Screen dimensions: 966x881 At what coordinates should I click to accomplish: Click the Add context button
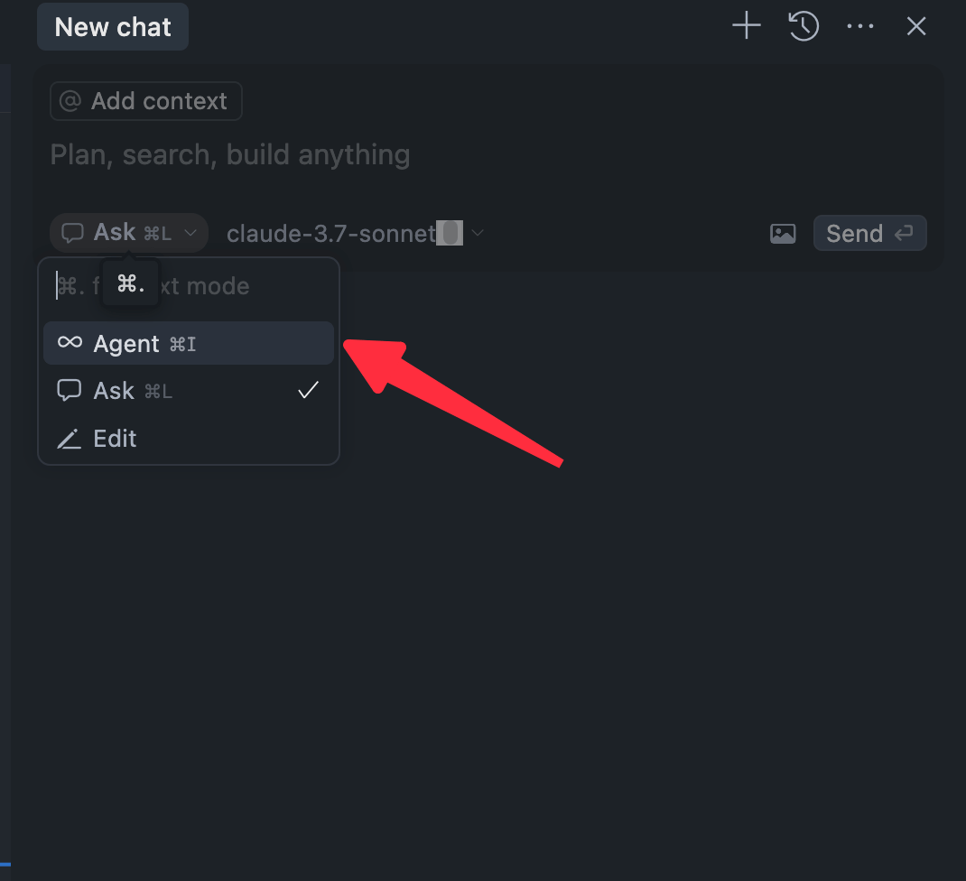pos(146,101)
